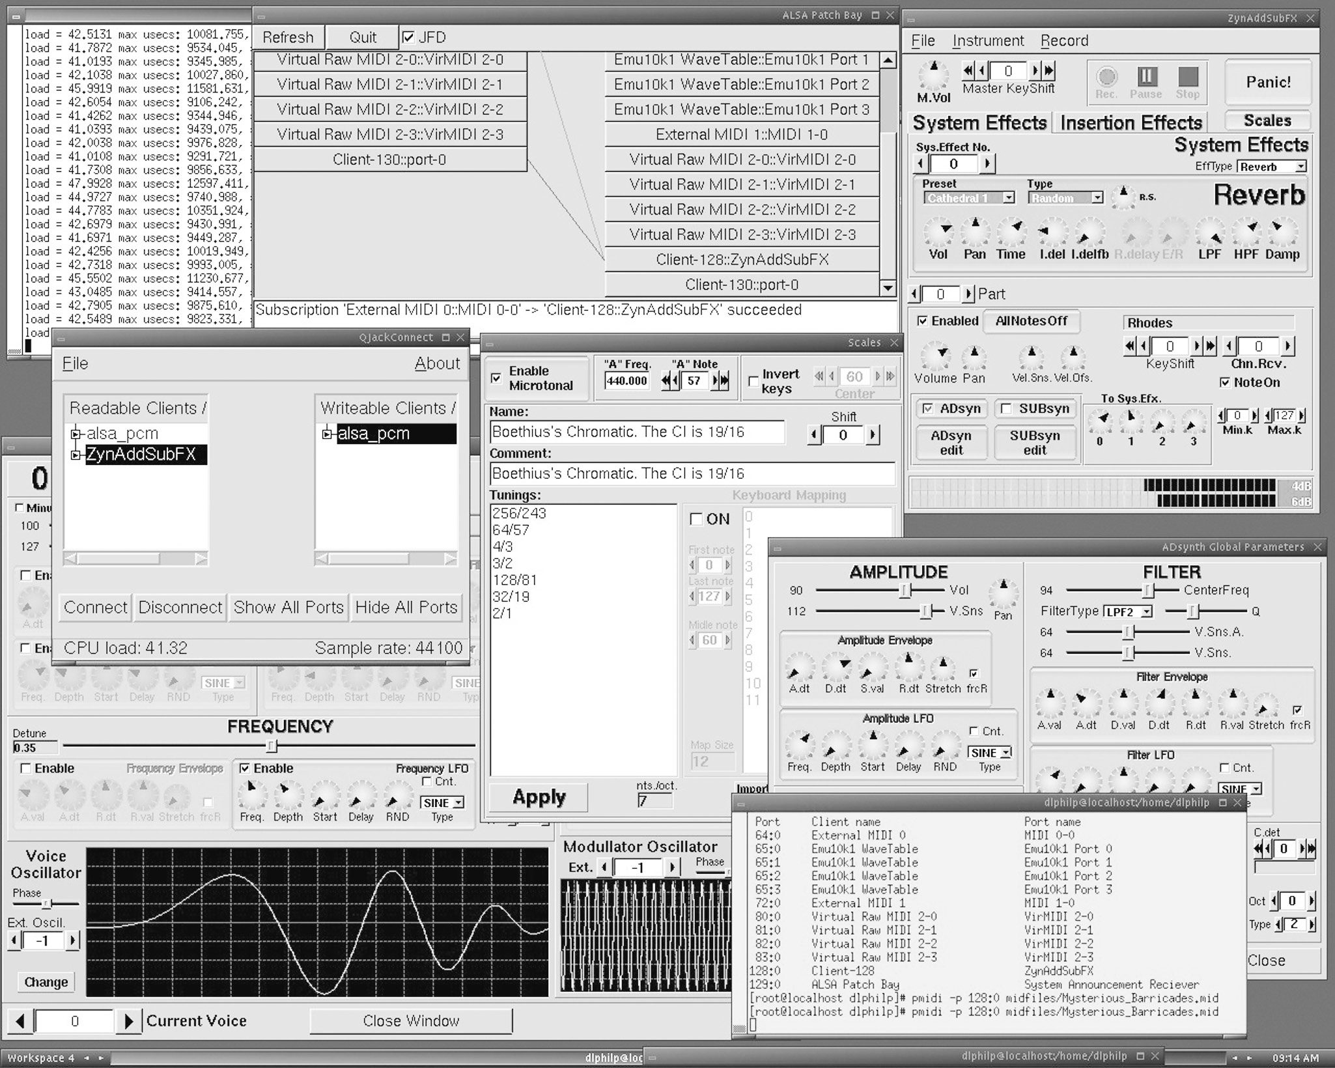Click the Amplitude LFO Freq. knob
The height and width of the screenshot is (1068, 1335).
(800, 746)
